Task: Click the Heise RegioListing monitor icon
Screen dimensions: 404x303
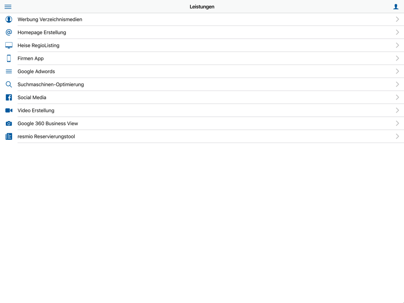Action: coord(9,45)
